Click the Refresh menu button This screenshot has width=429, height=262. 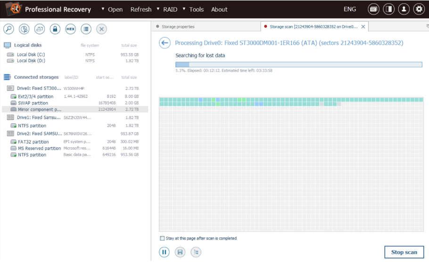coord(141,9)
